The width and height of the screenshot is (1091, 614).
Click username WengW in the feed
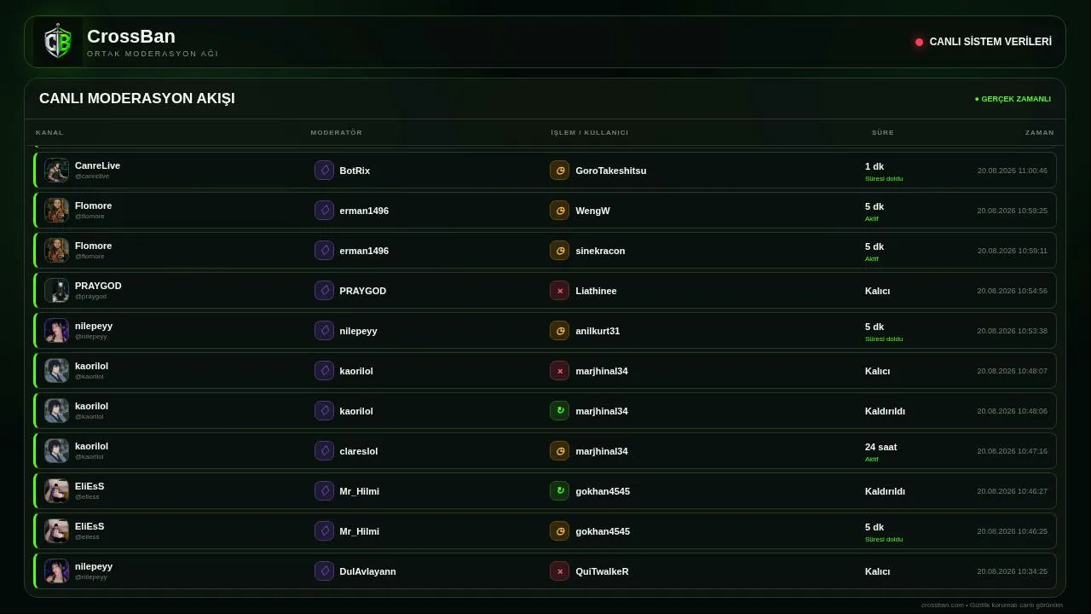pos(592,211)
